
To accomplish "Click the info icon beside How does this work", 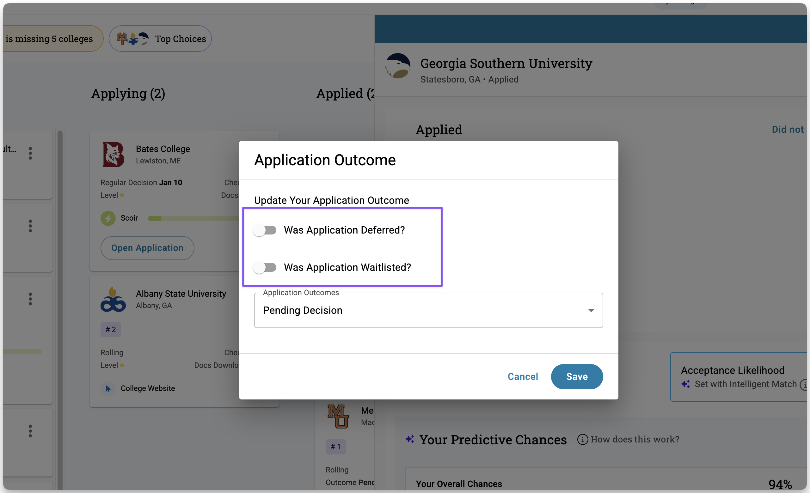I will pyautogui.click(x=582, y=439).
